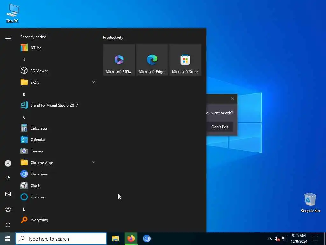Open Chromium from the taskbar

(146, 239)
